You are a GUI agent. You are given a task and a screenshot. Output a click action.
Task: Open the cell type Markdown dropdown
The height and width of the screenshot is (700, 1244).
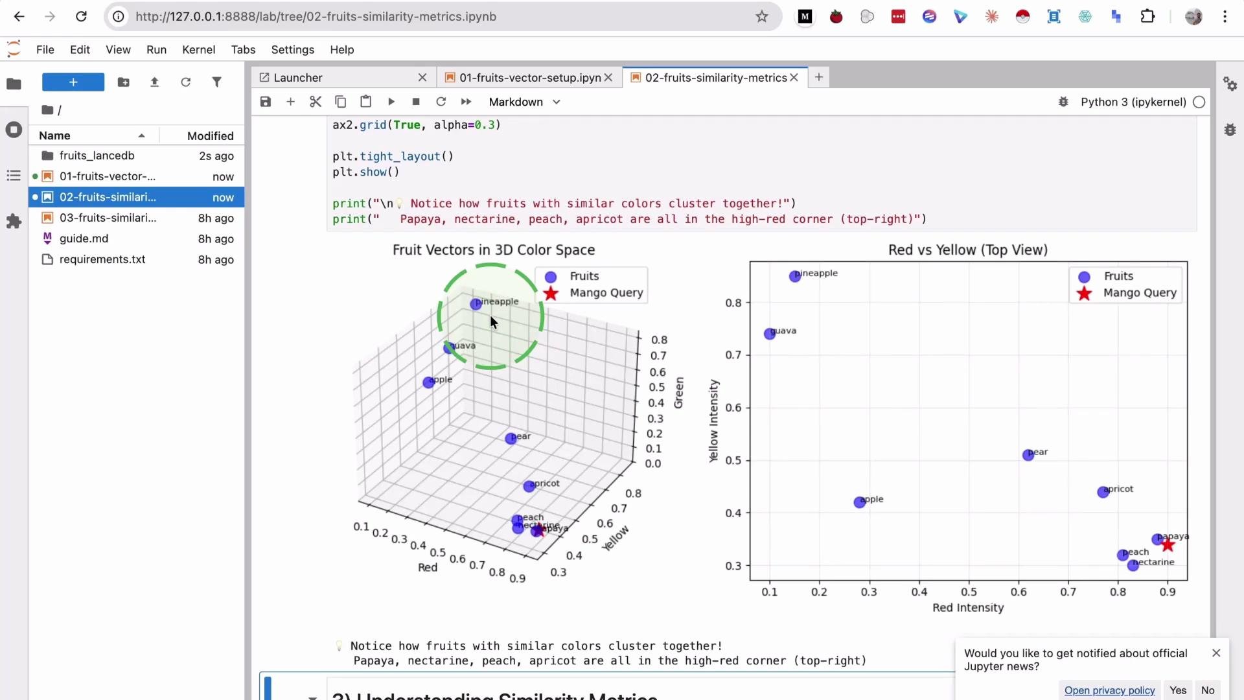coord(524,102)
